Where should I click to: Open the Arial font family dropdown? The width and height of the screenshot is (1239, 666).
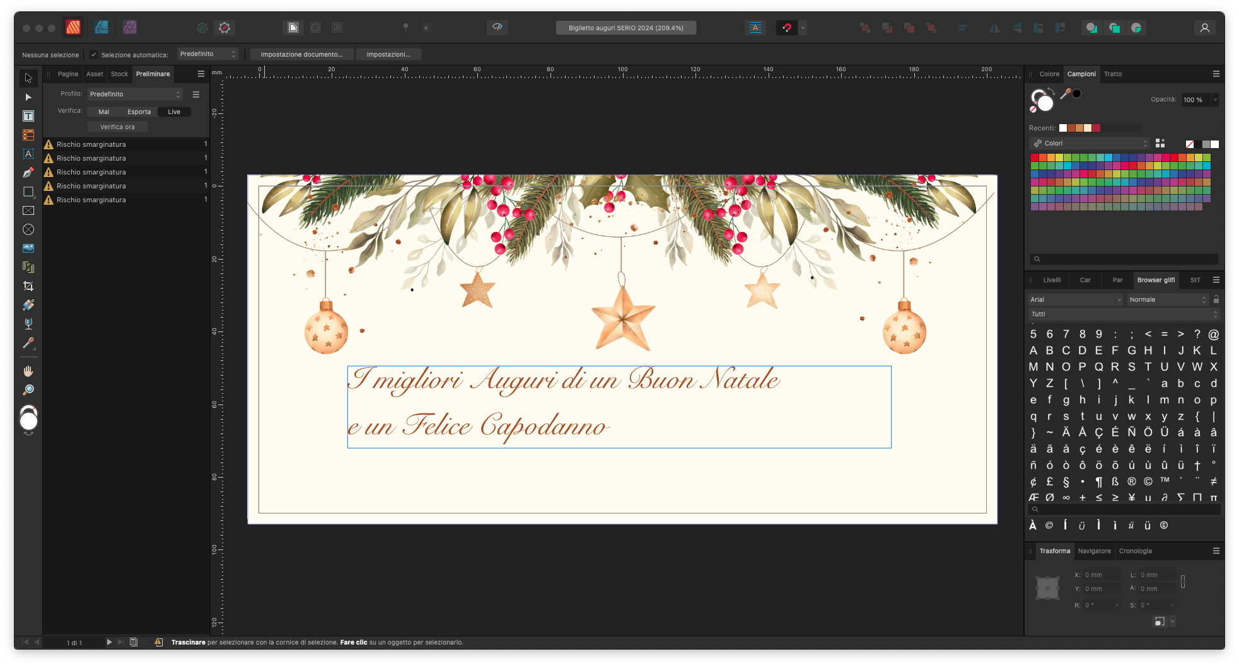[x=1075, y=299]
